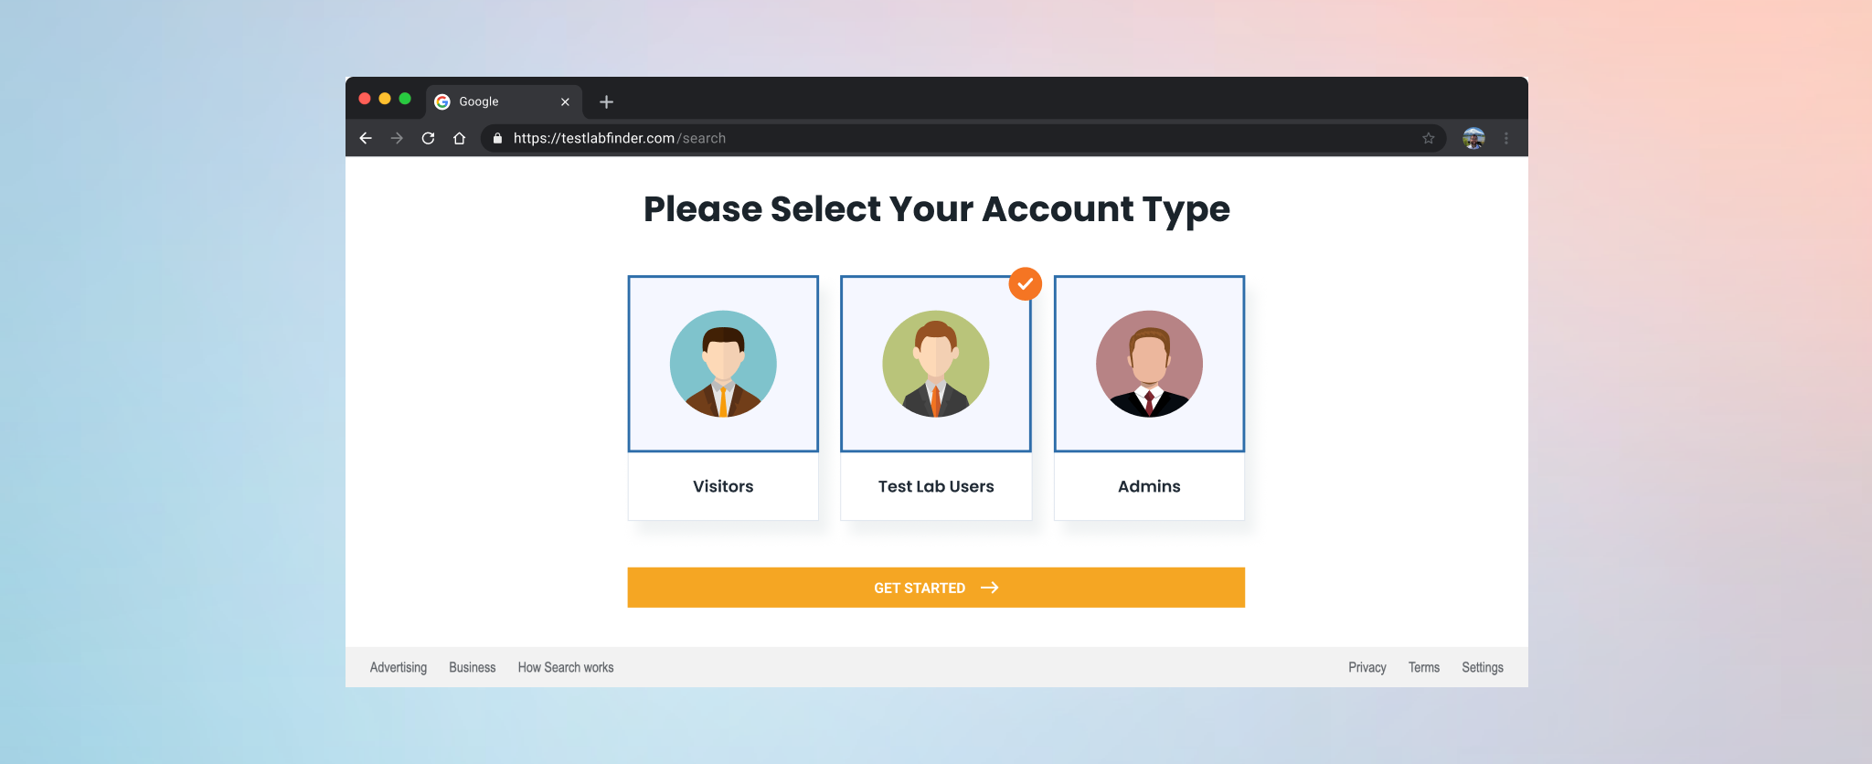The height and width of the screenshot is (764, 1872).
Task: Click the padlock site security icon
Action: point(497,138)
